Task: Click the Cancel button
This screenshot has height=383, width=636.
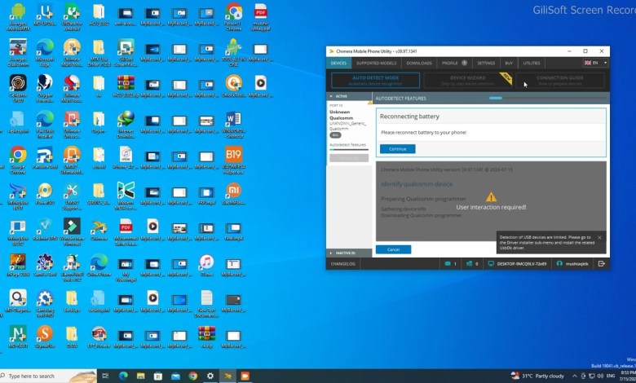Action: [x=393, y=249]
